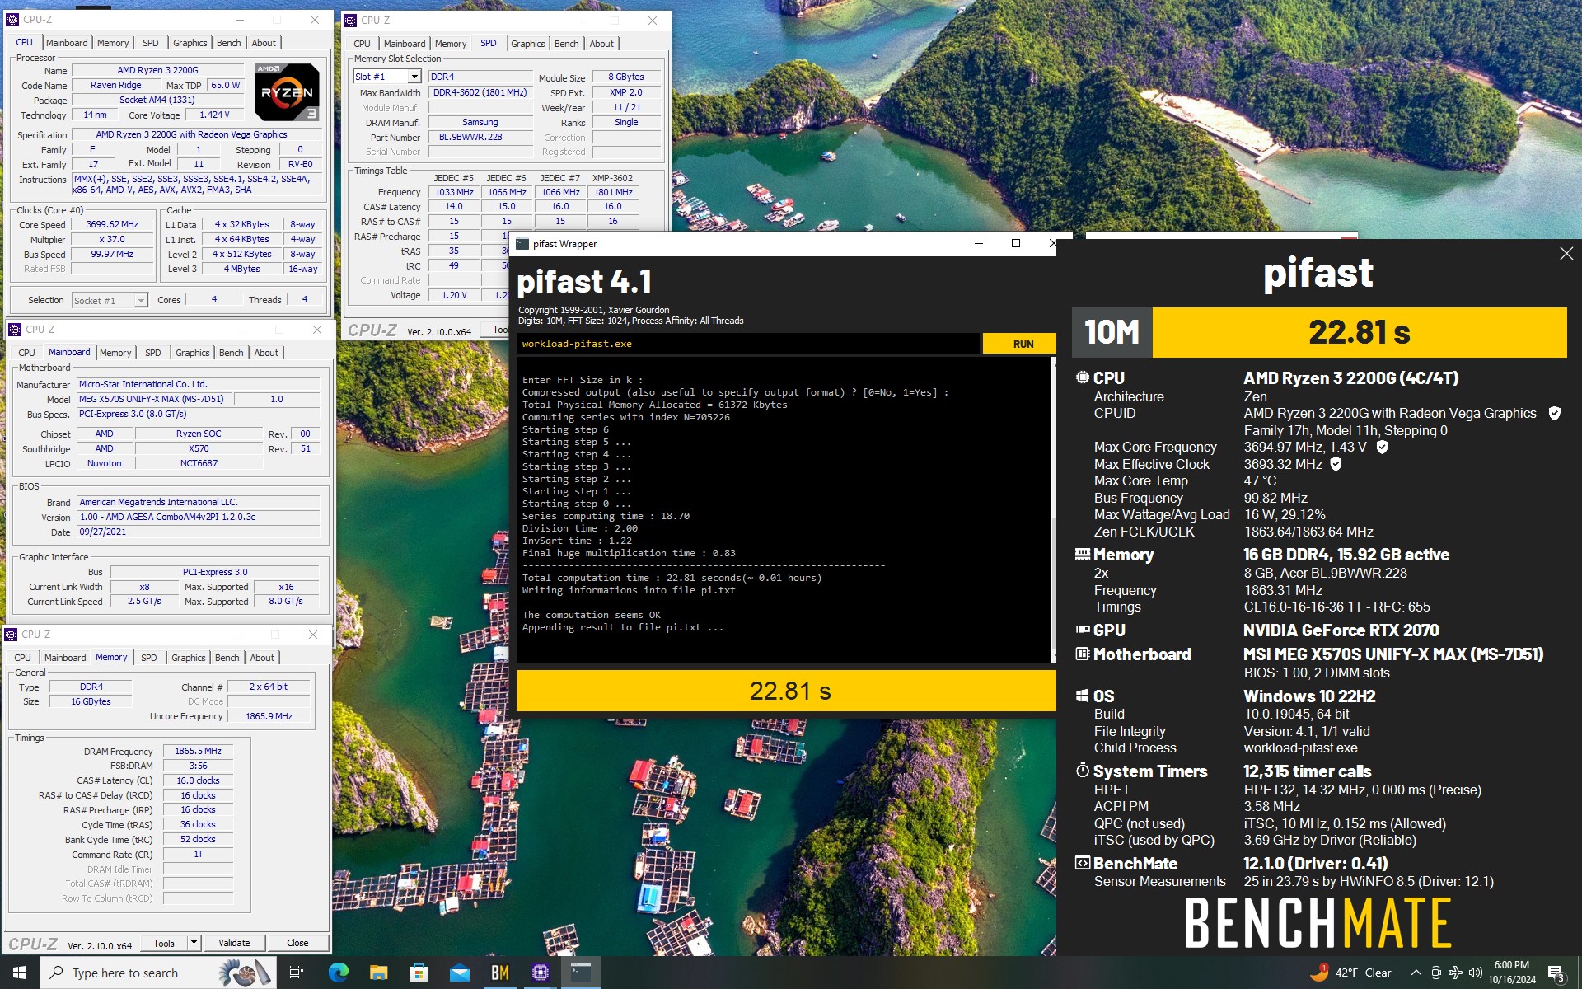
Task: Click the shield beside Max Core Frequency
Action: [x=1382, y=447]
